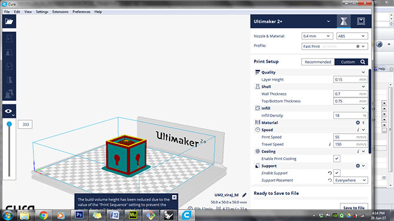394x221 pixels.
Task: Click the Cooling fan category icon
Action: tap(257, 151)
